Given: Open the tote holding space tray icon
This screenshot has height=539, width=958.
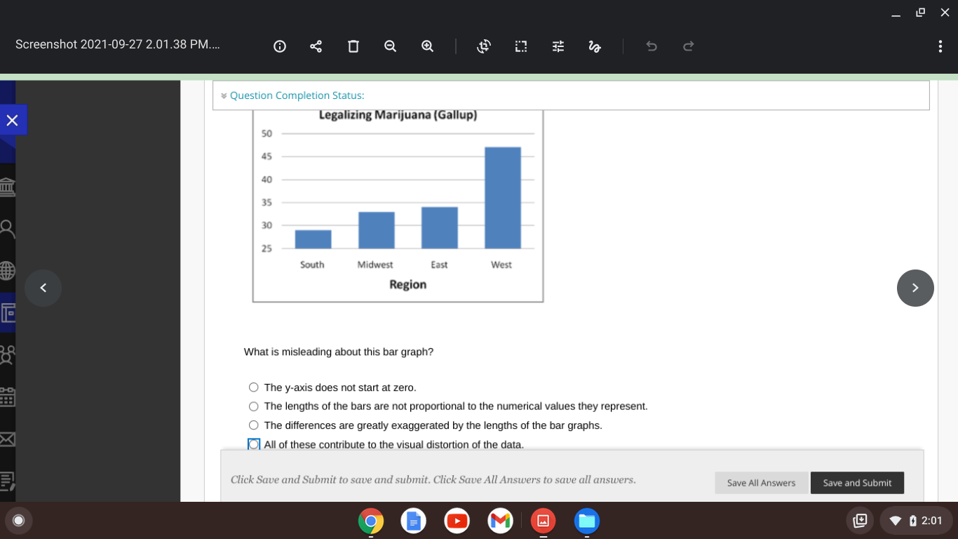Looking at the screenshot, I should (x=860, y=521).
